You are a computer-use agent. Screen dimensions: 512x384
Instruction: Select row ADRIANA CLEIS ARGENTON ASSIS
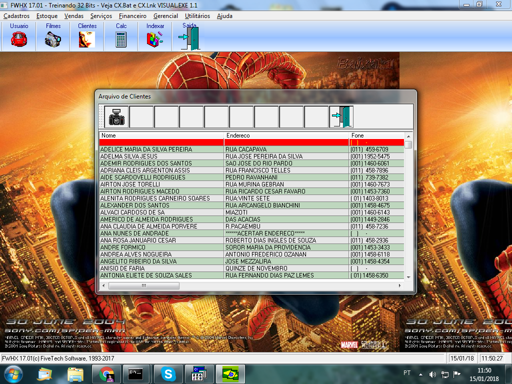(x=251, y=170)
